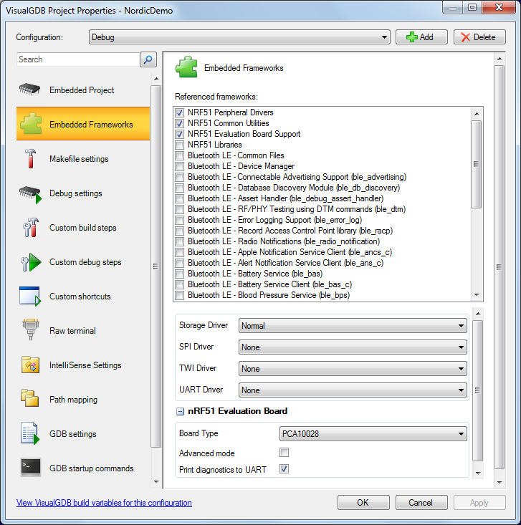
Task: Switch to Custom build steps page
Action: coord(82,228)
